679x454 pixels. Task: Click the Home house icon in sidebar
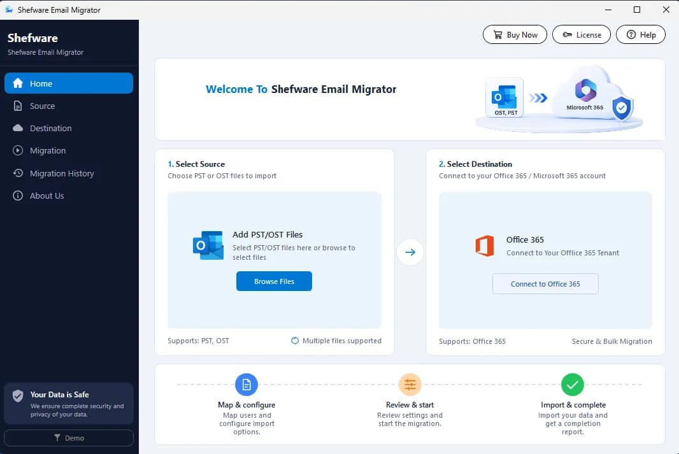coord(18,83)
